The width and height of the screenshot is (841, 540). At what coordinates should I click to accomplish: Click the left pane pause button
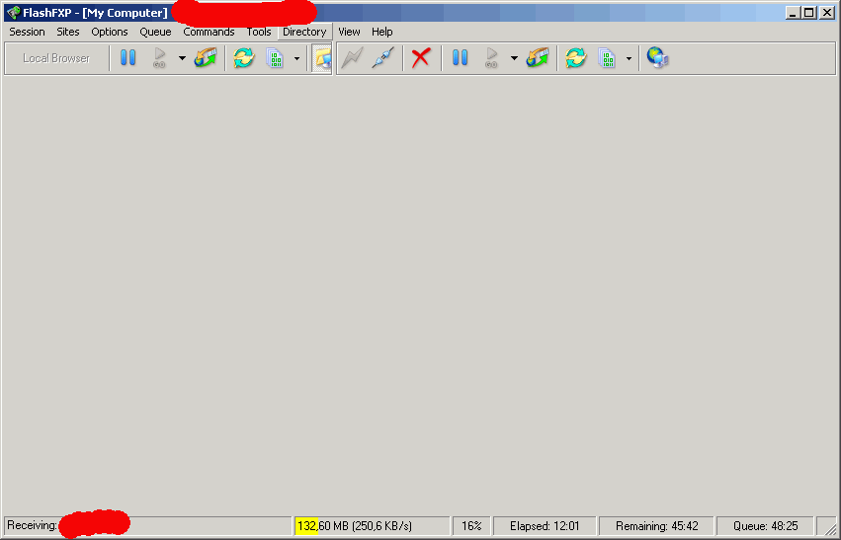point(128,58)
